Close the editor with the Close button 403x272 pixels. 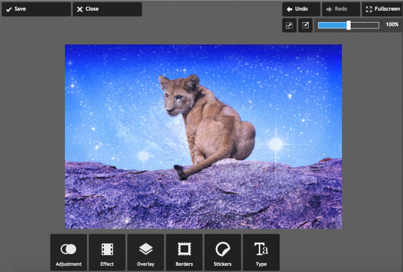pyautogui.click(x=107, y=9)
